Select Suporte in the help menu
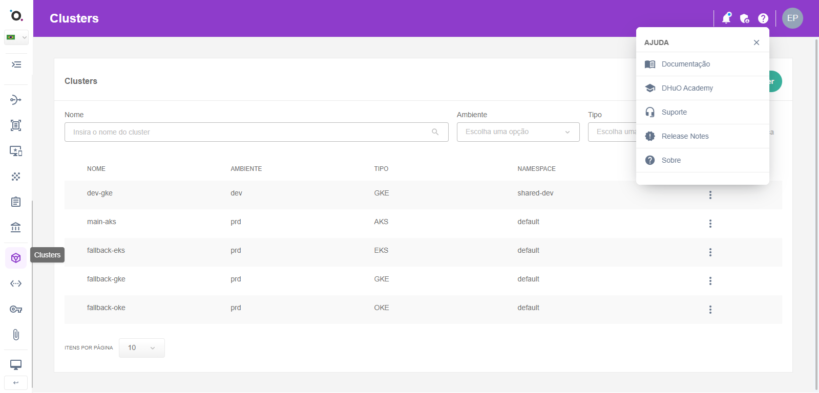This screenshot has width=819, height=393. coord(703,112)
